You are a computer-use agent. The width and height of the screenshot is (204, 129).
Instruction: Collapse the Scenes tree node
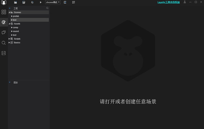tap(9, 12)
